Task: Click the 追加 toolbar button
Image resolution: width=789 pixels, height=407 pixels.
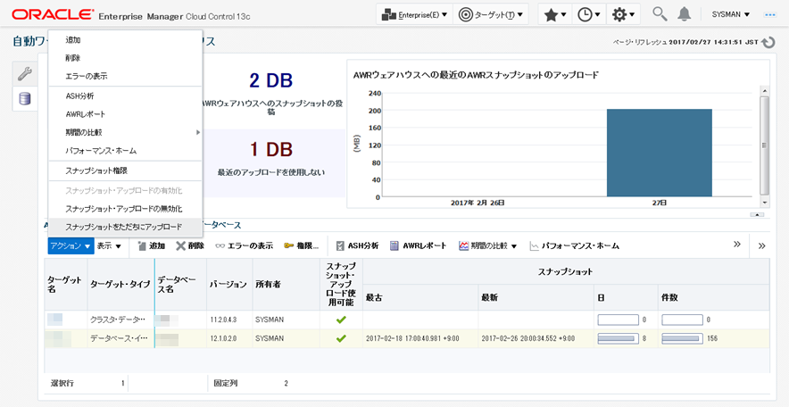Action: tap(152, 246)
